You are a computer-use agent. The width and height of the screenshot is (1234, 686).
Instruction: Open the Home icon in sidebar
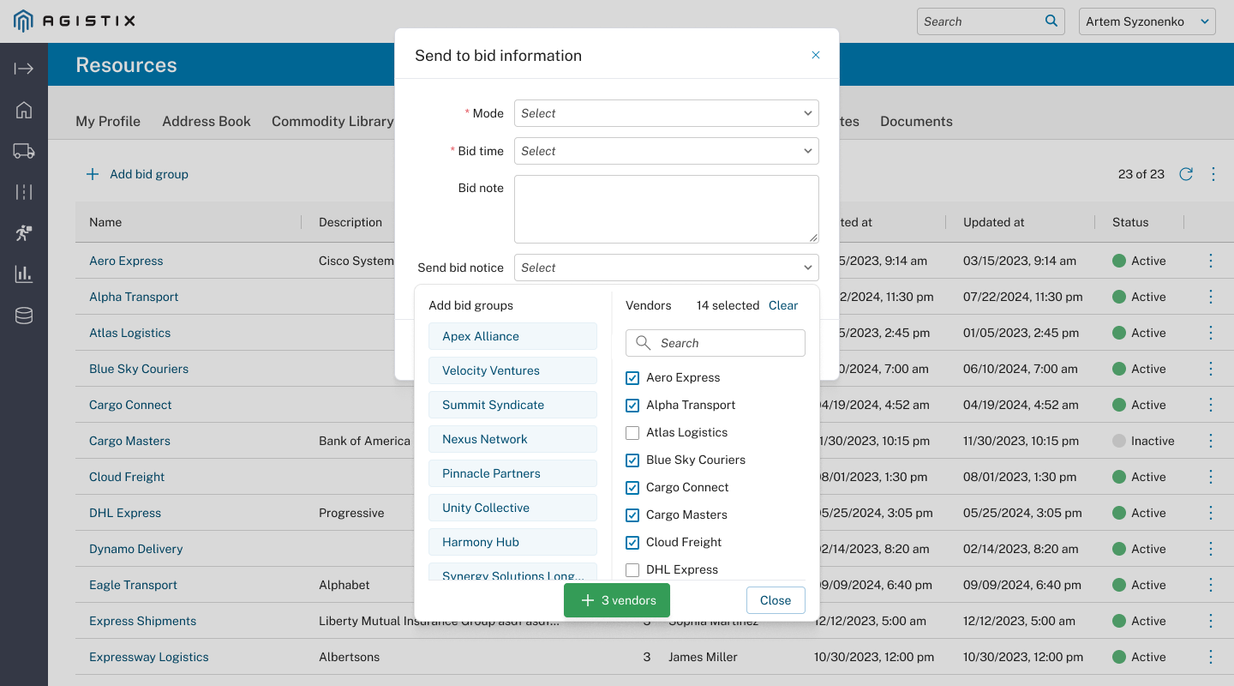pyautogui.click(x=24, y=110)
